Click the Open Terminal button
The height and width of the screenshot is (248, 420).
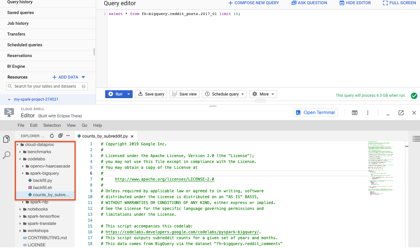pos(315,112)
